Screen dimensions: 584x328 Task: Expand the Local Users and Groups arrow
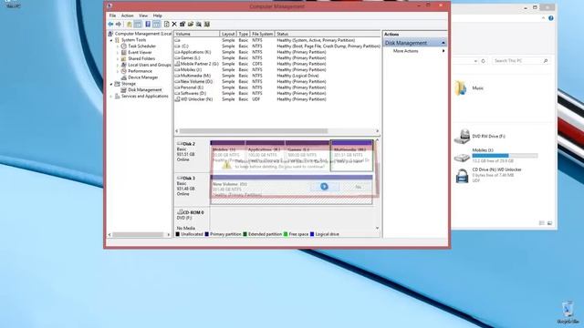pyautogui.click(x=118, y=65)
